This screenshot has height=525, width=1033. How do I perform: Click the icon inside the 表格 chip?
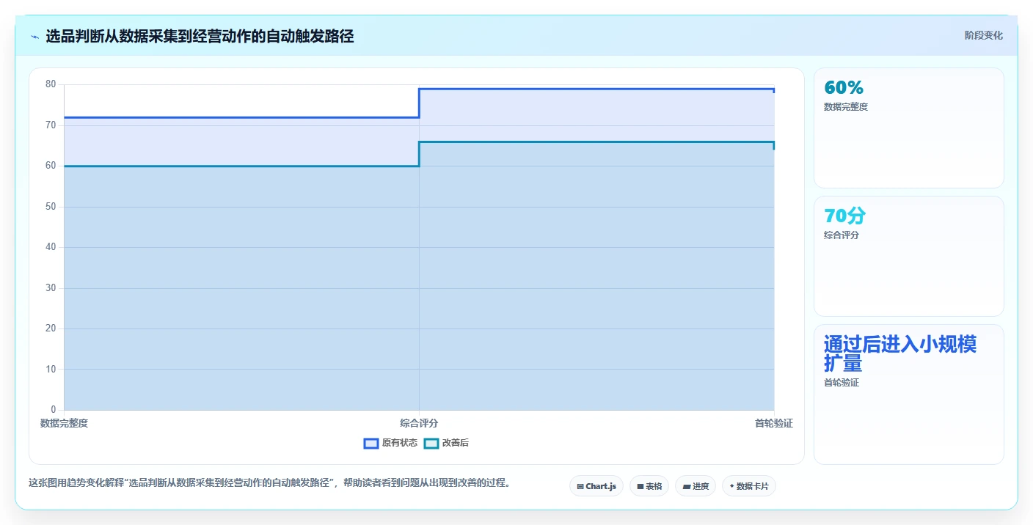[x=640, y=486]
